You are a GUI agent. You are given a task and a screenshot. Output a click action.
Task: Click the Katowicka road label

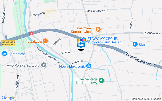[3, 15]
